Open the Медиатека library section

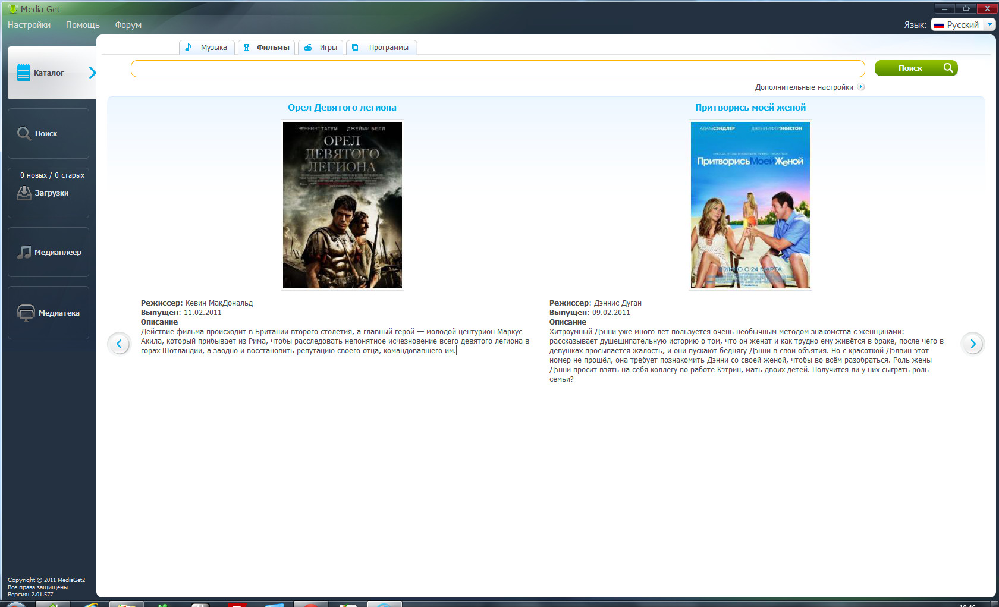pyautogui.click(x=48, y=313)
